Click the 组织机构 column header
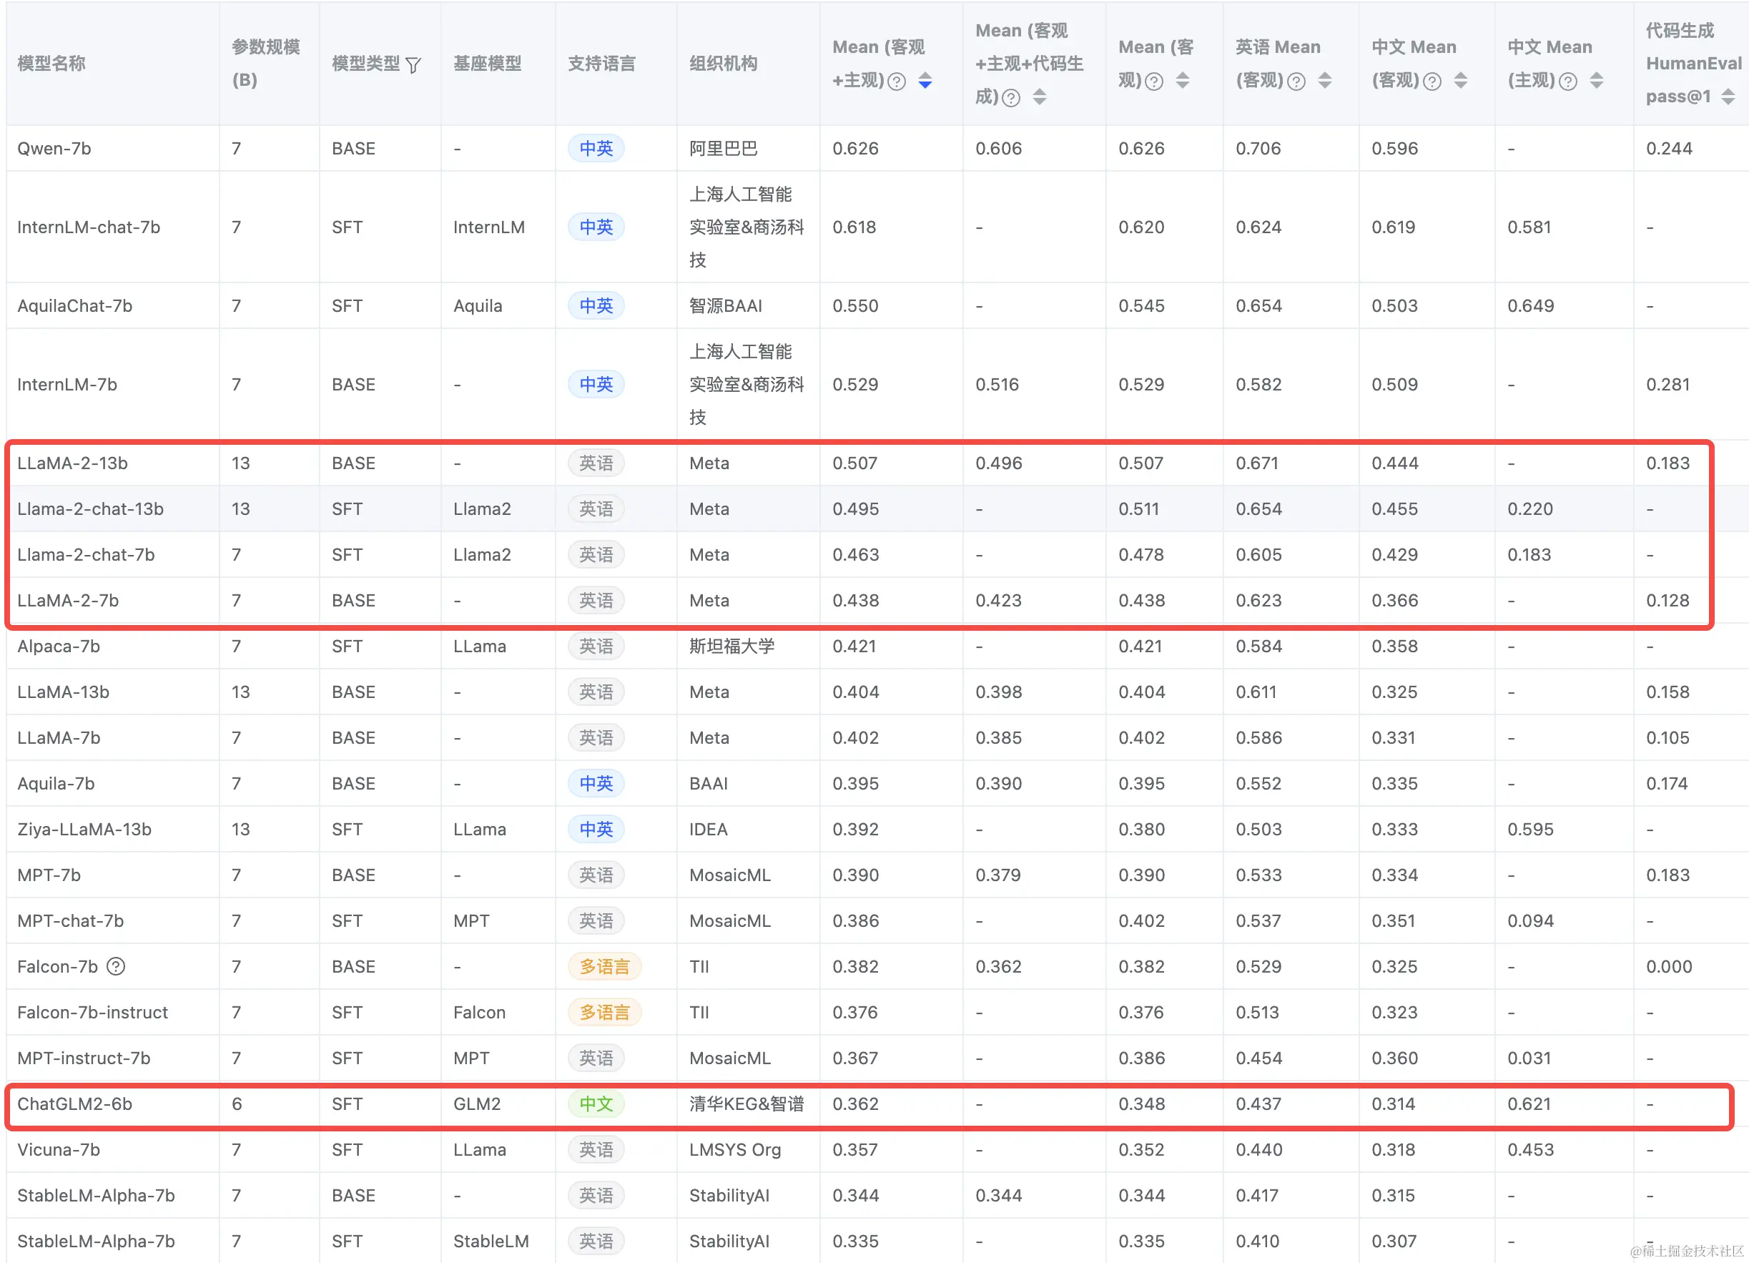 [723, 63]
